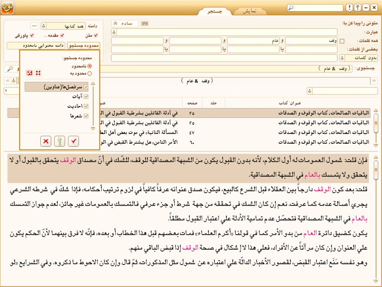This screenshot has height=287, width=382.
Task: Toggle the متن checkbox
Action: [96, 36]
